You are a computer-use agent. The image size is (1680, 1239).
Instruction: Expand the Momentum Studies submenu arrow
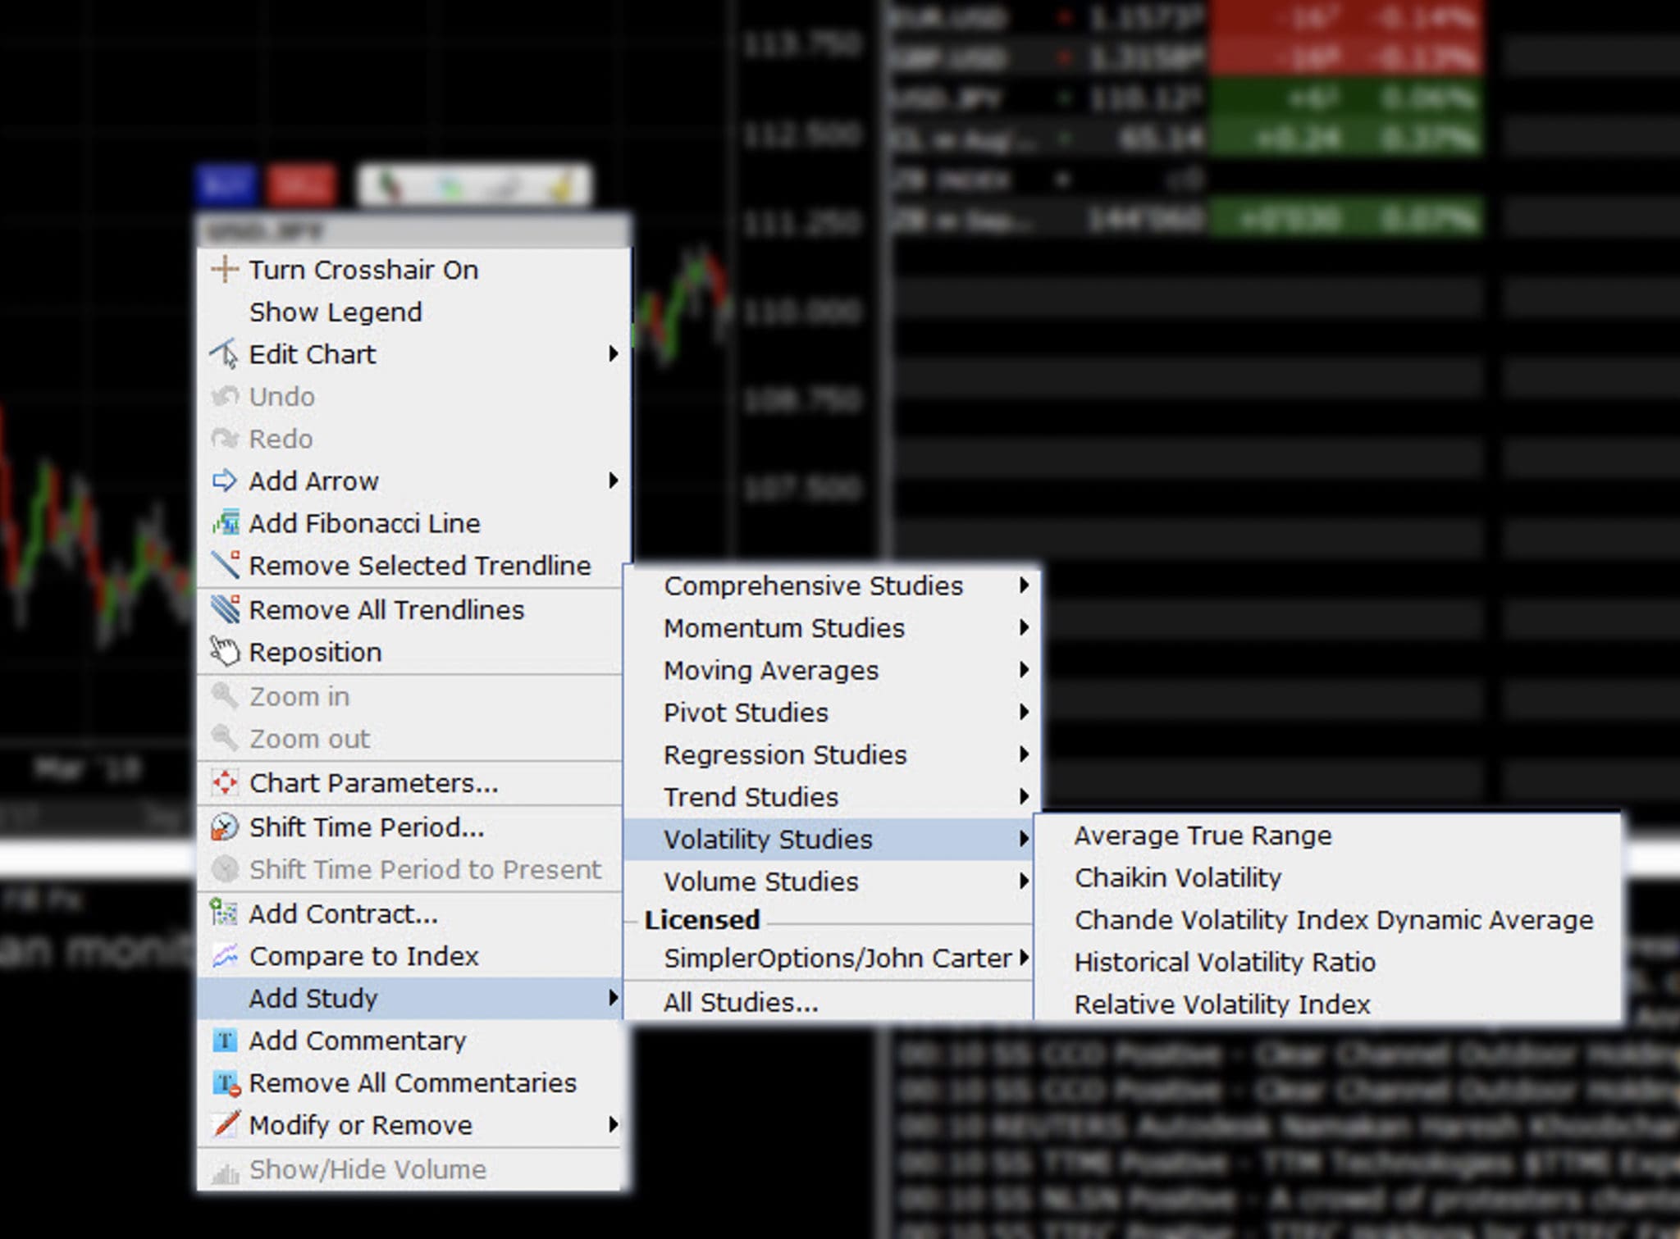(1023, 628)
